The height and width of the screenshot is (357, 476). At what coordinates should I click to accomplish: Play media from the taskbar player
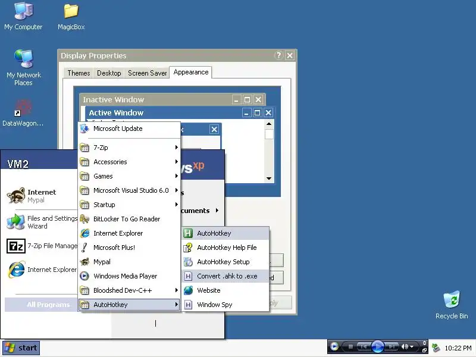tap(377, 346)
